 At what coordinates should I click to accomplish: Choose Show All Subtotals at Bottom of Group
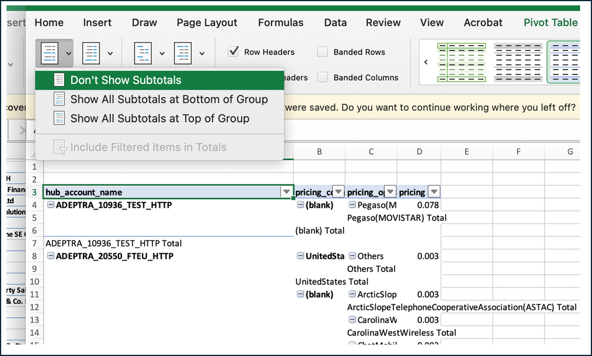tap(159, 100)
